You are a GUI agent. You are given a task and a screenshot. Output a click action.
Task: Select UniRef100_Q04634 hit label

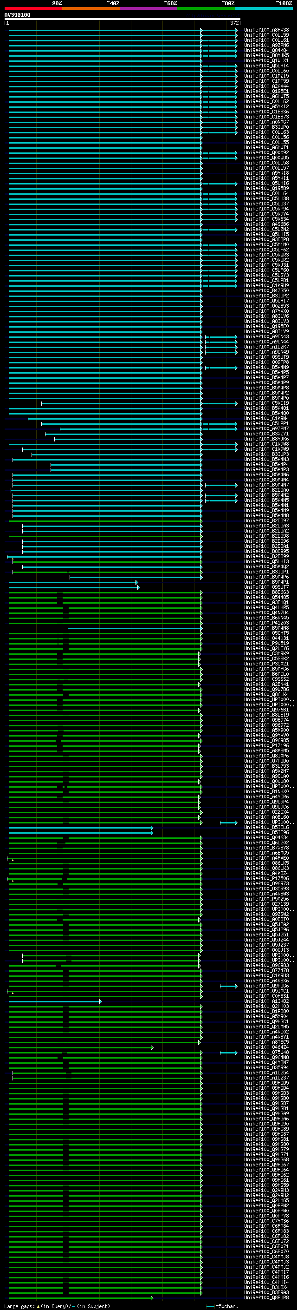coord(266,837)
